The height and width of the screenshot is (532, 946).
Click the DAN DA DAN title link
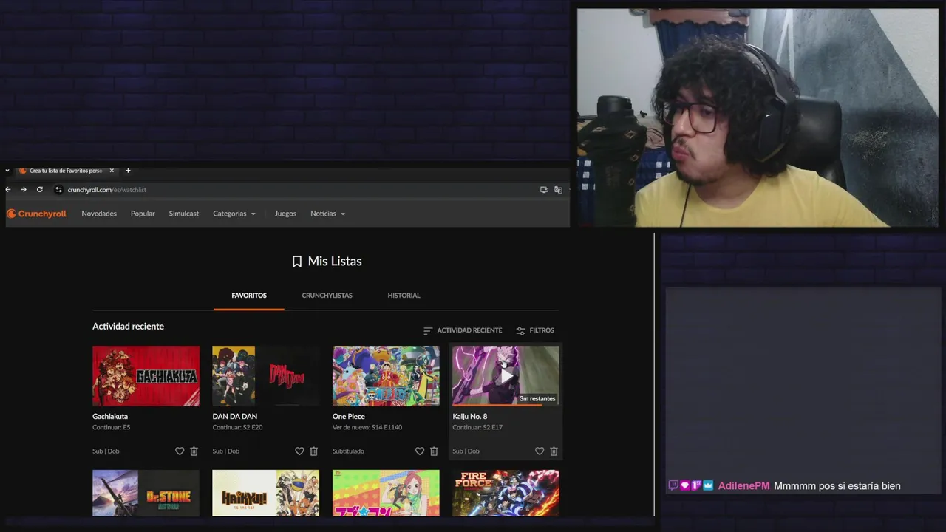pos(235,417)
